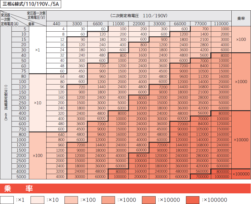Click the 二次側定格電圧 110/190V header
This screenshot has width=251, height=204.
point(139,16)
